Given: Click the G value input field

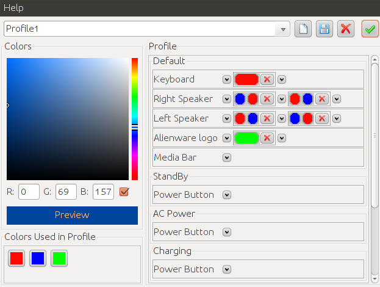Looking at the screenshot, I should pyautogui.click(x=66, y=192).
